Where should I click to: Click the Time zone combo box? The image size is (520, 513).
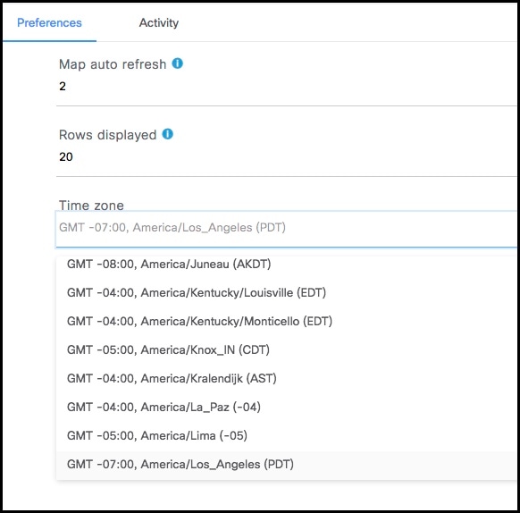point(287,229)
